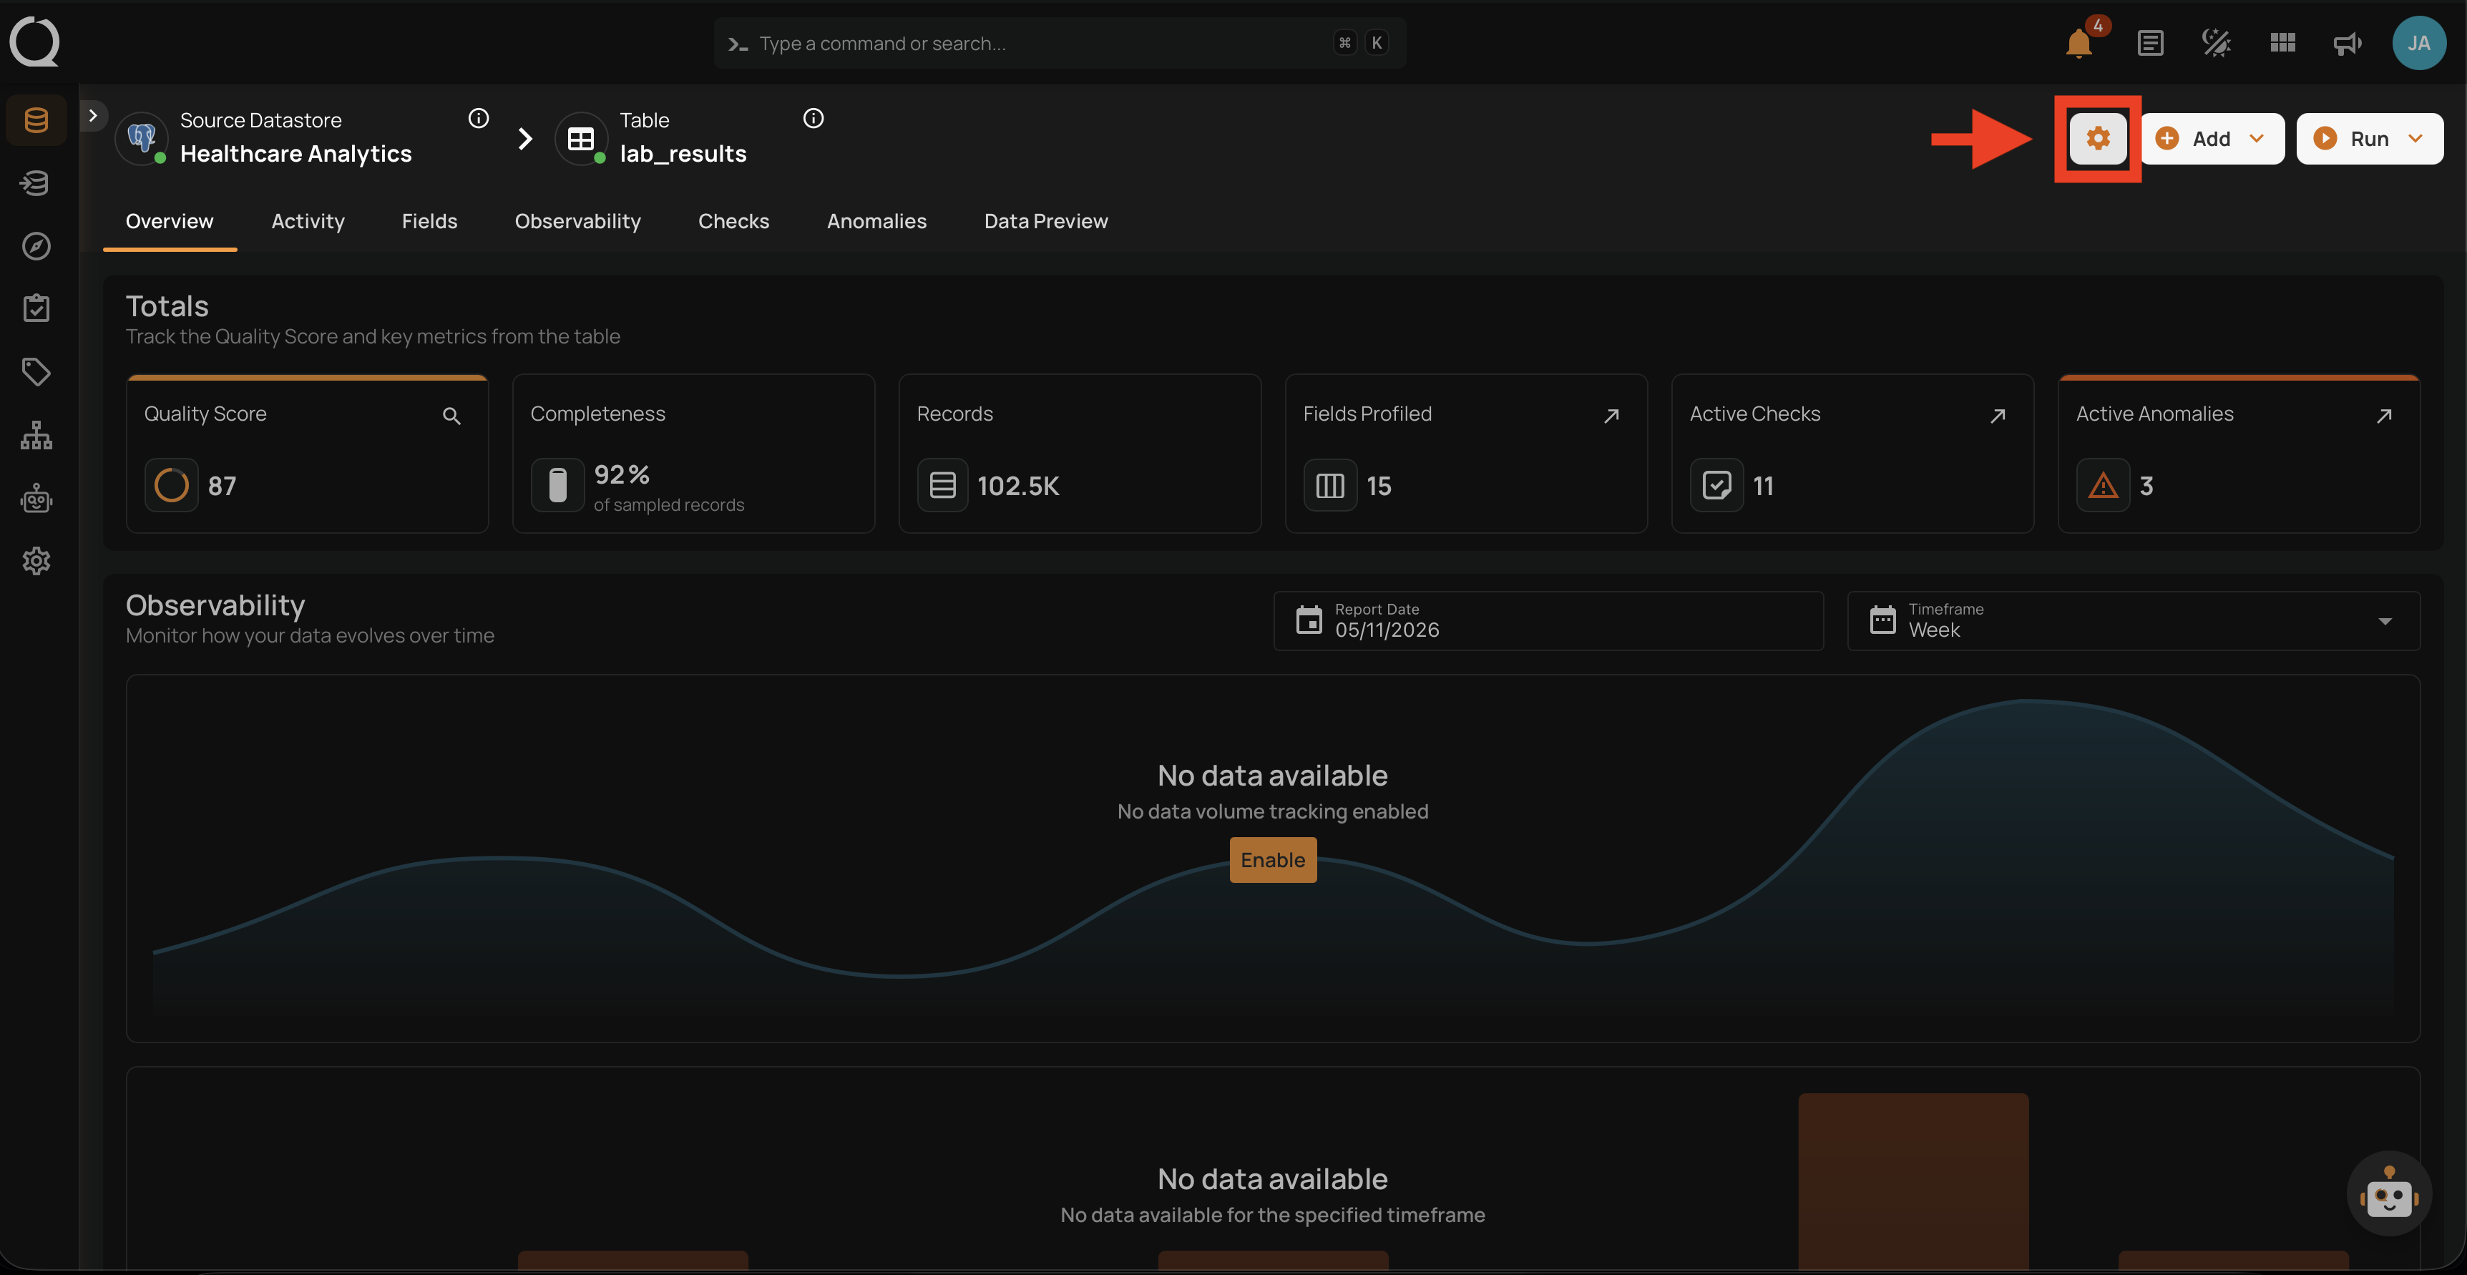Viewport: 2467px width, 1275px height.
Task: Open the Explore compass sidebar icon
Action: coord(36,246)
